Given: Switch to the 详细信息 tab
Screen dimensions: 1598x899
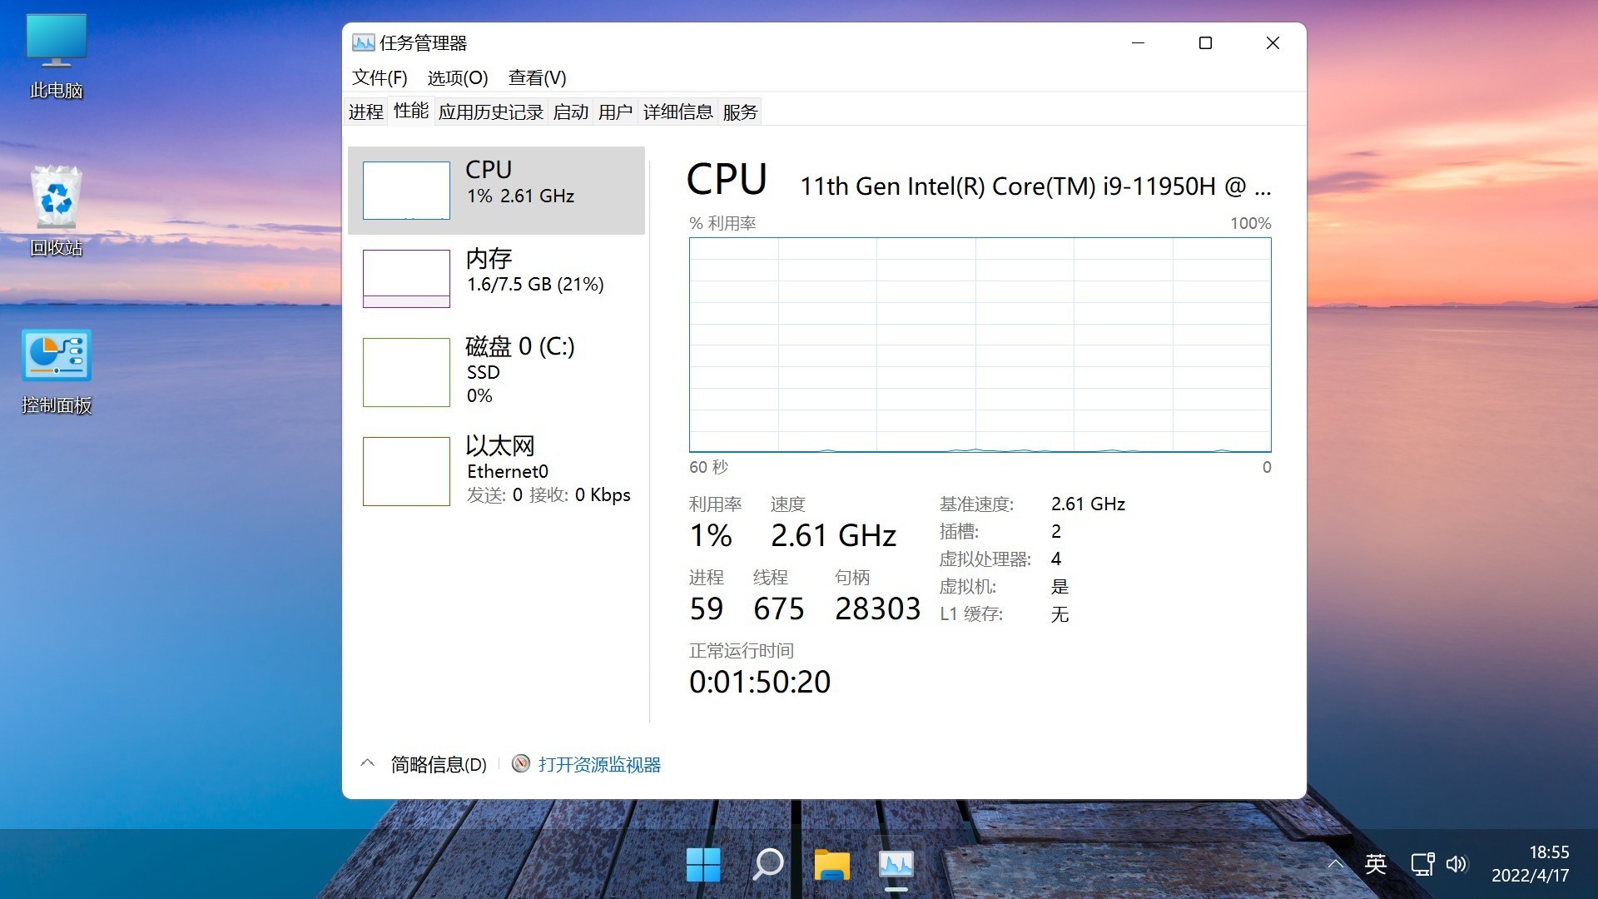Looking at the screenshot, I should [x=677, y=112].
